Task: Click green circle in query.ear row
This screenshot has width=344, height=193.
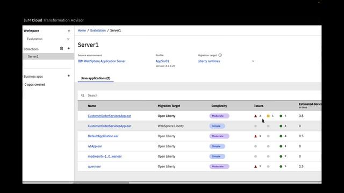Action: (x=281, y=166)
